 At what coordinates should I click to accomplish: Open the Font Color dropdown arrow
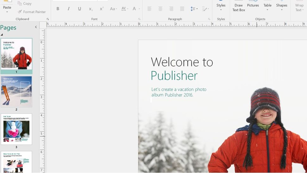click(139, 9)
